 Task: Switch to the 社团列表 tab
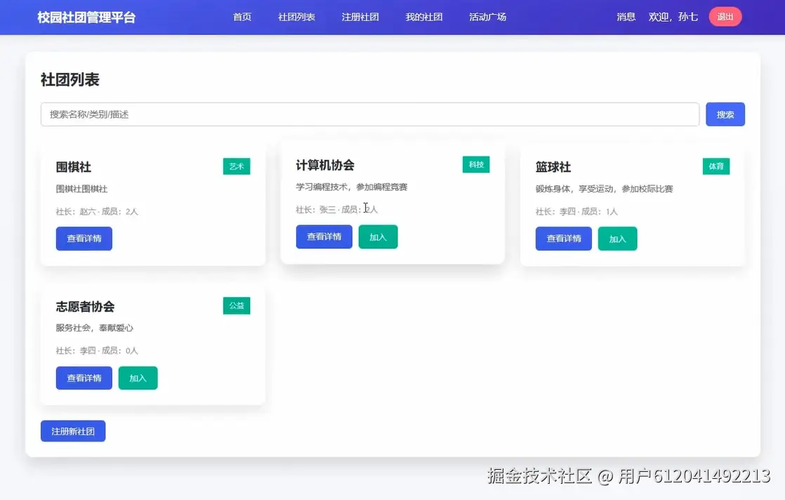(x=296, y=17)
